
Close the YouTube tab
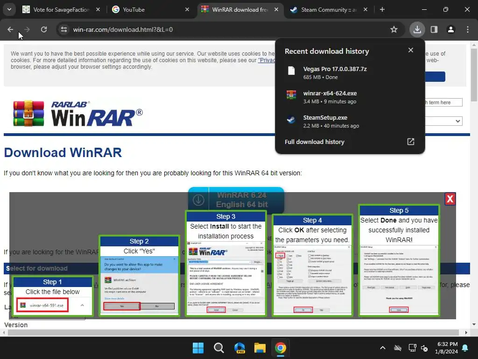coord(187,9)
